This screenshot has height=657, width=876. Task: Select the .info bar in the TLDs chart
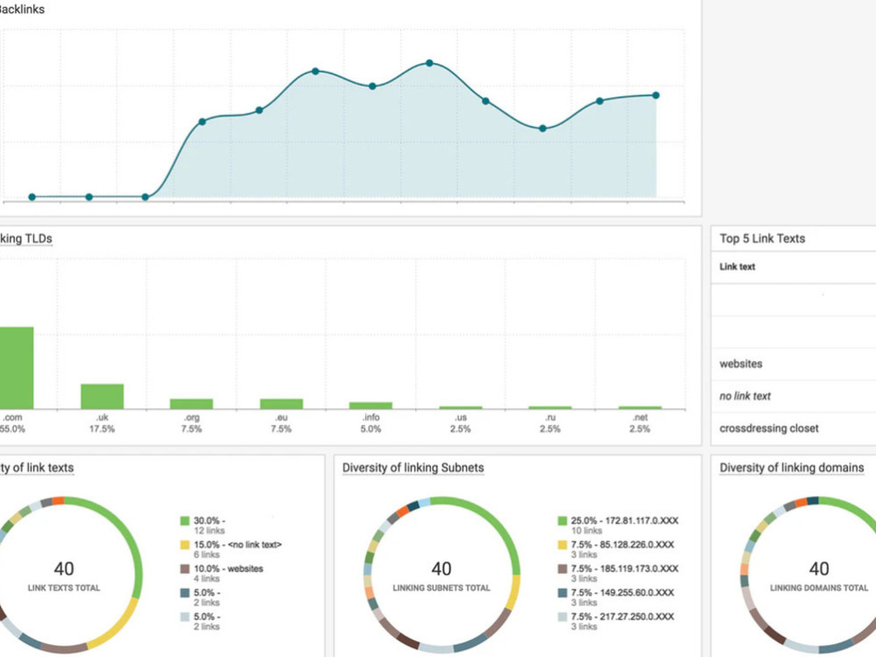pyautogui.click(x=371, y=405)
